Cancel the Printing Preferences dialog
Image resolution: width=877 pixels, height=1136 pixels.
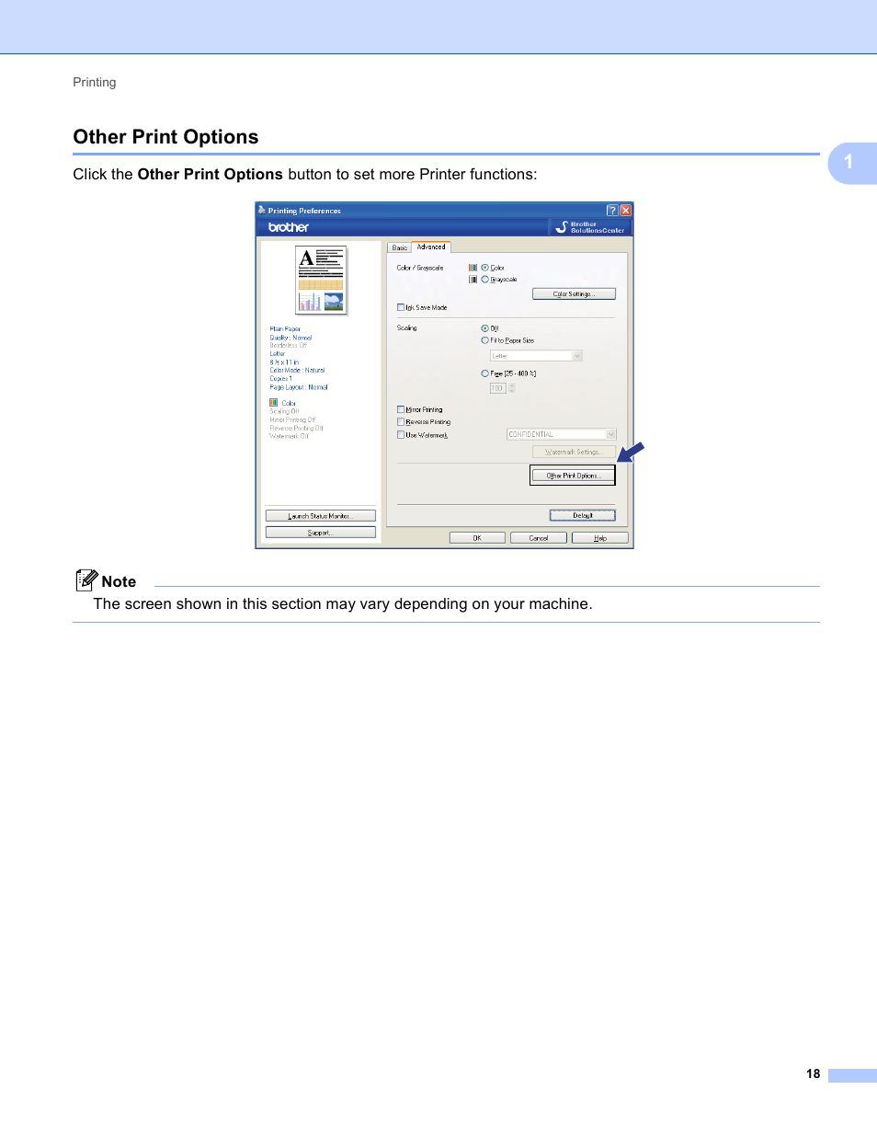point(539,538)
